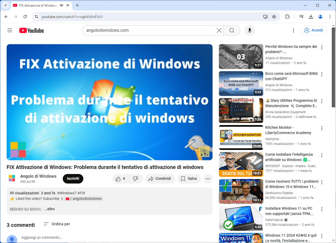Open options for Glary Utilities video
This screenshot has width=336, height=243.
point(322,101)
